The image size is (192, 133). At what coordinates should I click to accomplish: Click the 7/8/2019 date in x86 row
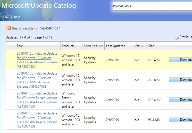(112, 120)
